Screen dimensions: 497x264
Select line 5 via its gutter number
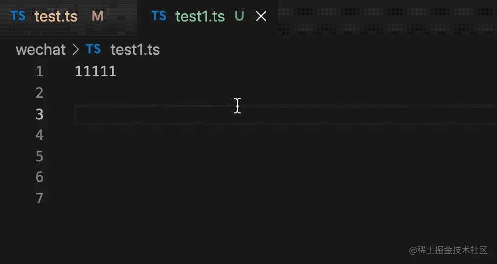pyautogui.click(x=40, y=156)
